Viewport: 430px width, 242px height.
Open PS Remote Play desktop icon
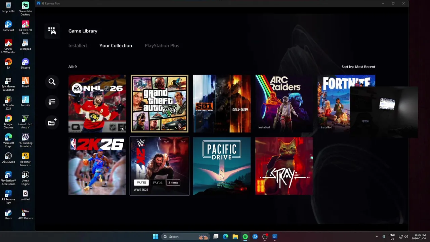[x=8, y=197]
